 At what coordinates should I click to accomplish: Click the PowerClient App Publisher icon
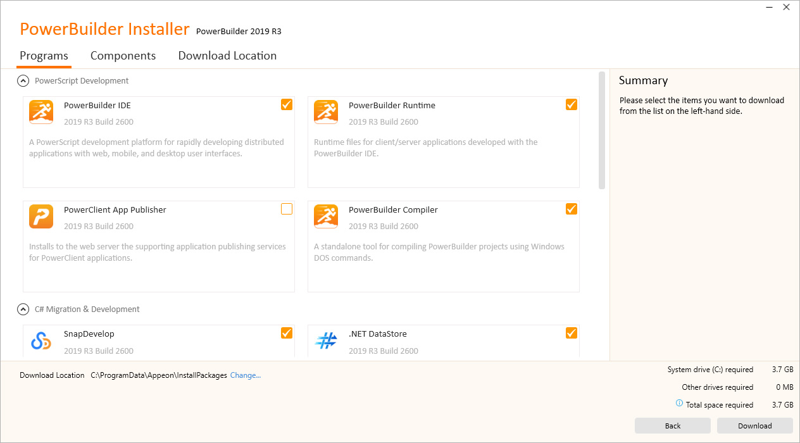tap(41, 216)
